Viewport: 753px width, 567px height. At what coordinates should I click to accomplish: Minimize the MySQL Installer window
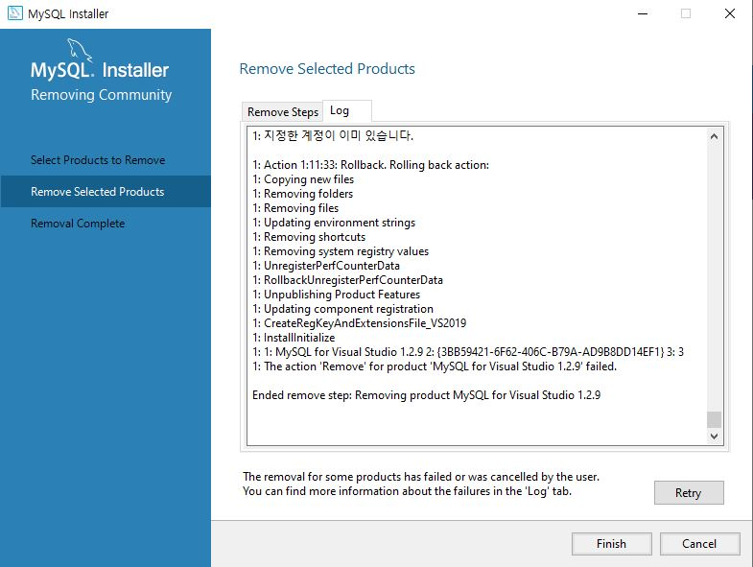643,13
